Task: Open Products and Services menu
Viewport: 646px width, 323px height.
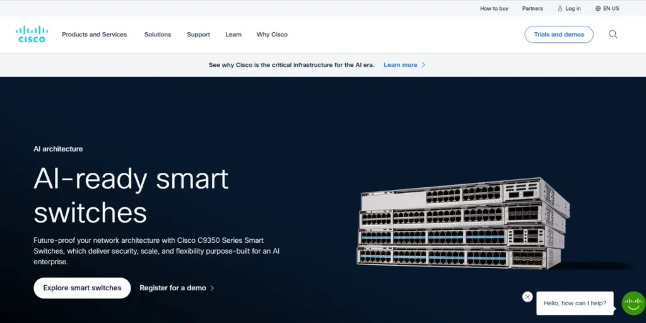Action: click(95, 35)
